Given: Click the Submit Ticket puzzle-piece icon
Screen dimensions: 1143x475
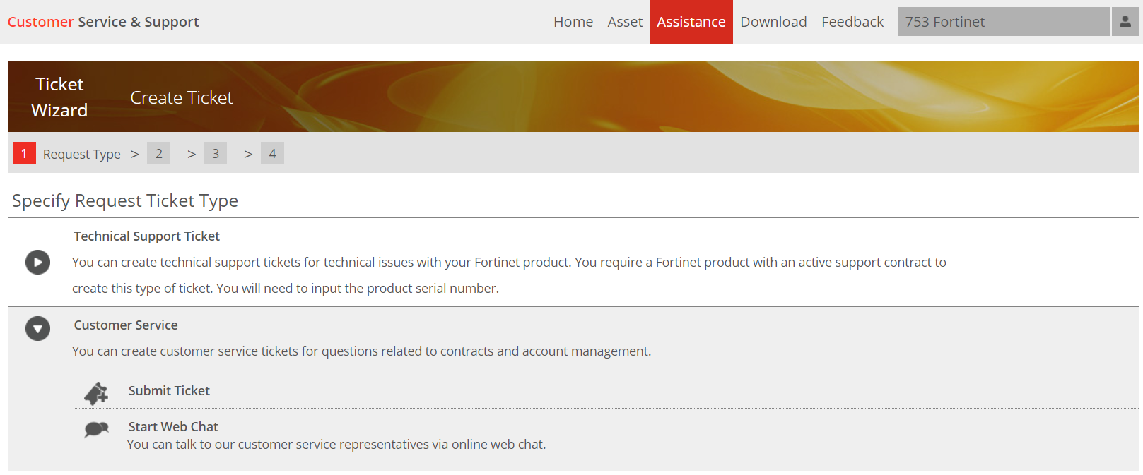Looking at the screenshot, I should coord(97,393).
